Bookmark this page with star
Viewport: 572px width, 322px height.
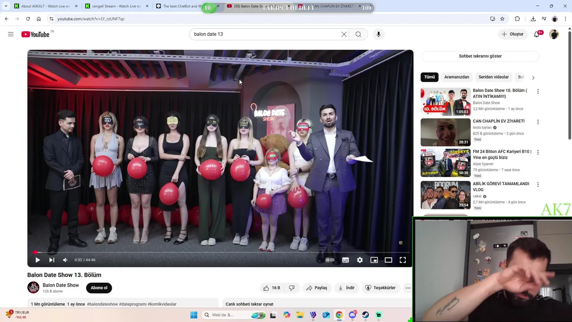(x=502, y=19)
